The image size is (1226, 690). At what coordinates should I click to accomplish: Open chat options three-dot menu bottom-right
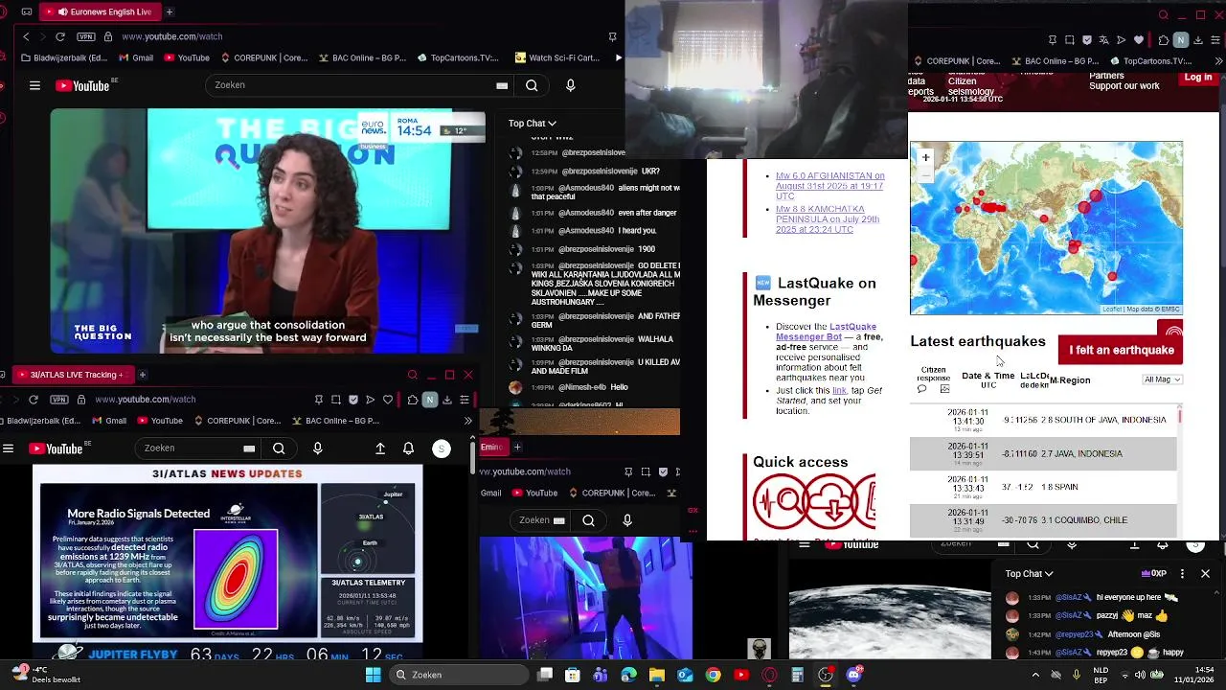tap(1182, 574)
